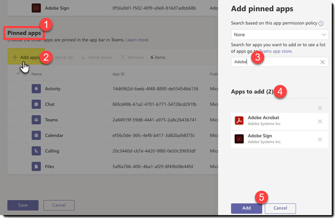Image resolution: width=335 pixels, height=218 pixels.
Task: Click App ID 2a84919f-59d8-4441-a975-2a8c2643b741
Action: coord(155,119)
